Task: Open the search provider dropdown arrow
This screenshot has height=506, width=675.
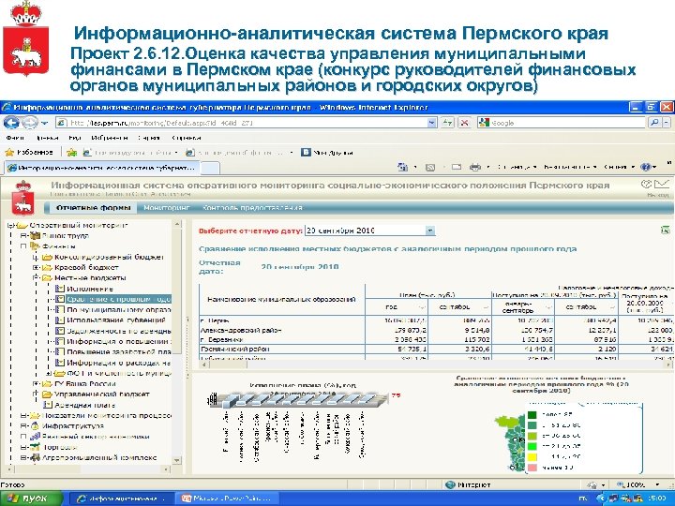Action: click(x=667, y=123)
